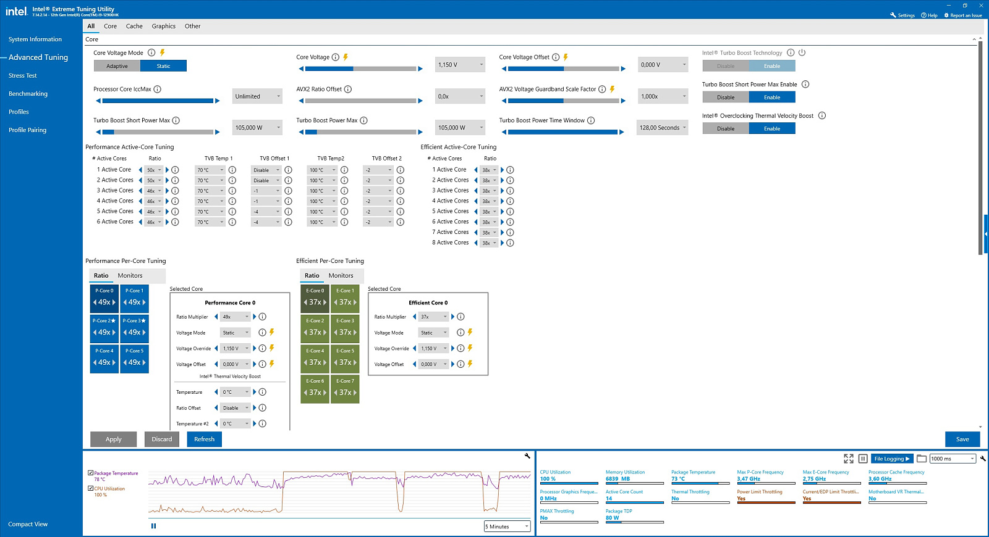Refresh the tuning values

205,439
